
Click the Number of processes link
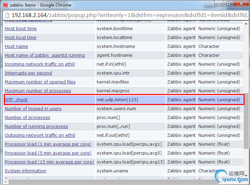coord(27,118)
